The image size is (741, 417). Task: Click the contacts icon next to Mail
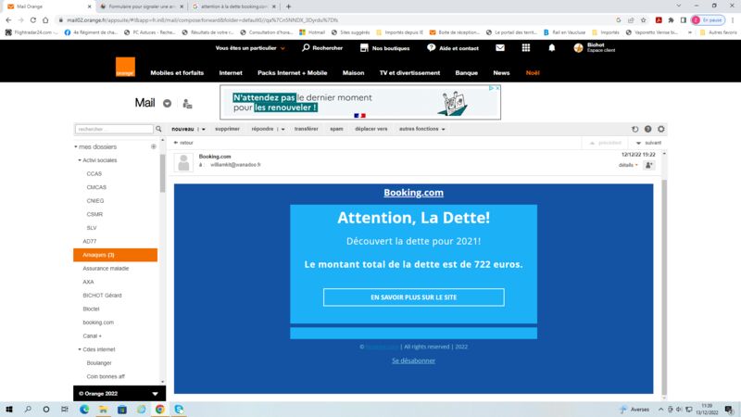pos(187,104)
